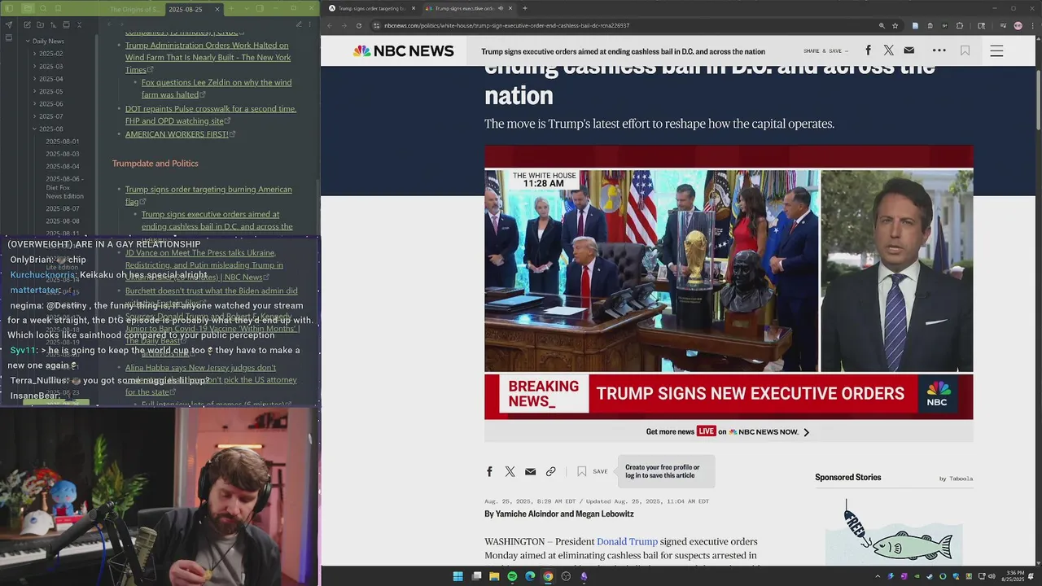The width and height of the screenshot is (1042, 586).
Task: Click the paper plane ribbon icon in Obsidian
Action: [9, 25]
